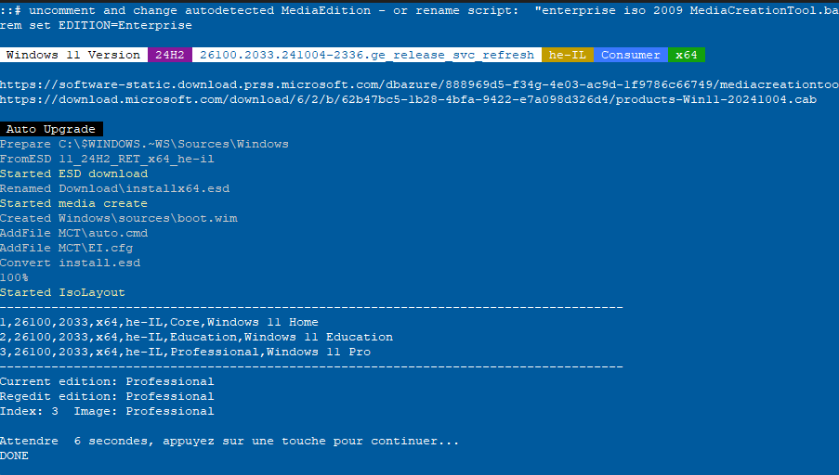Screen dimensions: 839x475
Task: Select the Windows 11 Version label
Action: [72, 55]
